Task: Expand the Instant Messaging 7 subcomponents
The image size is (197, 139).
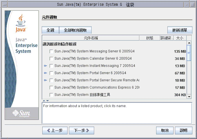Action: (45, 66)
